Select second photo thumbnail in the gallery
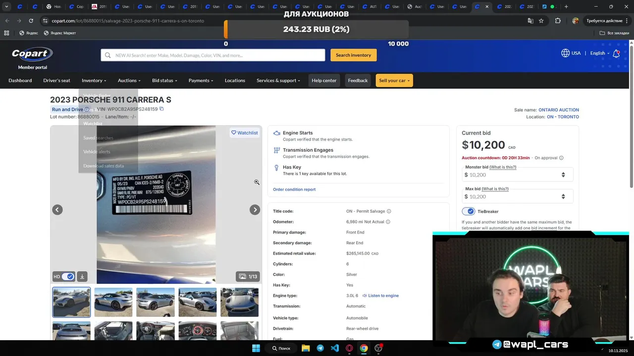634x356 pixels. click(x=113, y=302)
